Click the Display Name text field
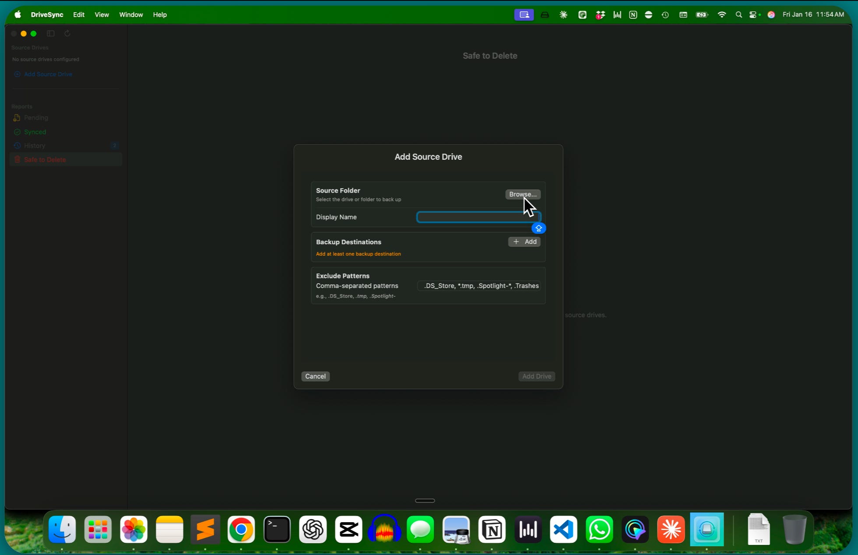 [473, 217]
